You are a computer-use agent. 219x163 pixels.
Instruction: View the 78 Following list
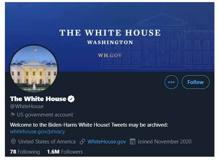click(25, 152)
